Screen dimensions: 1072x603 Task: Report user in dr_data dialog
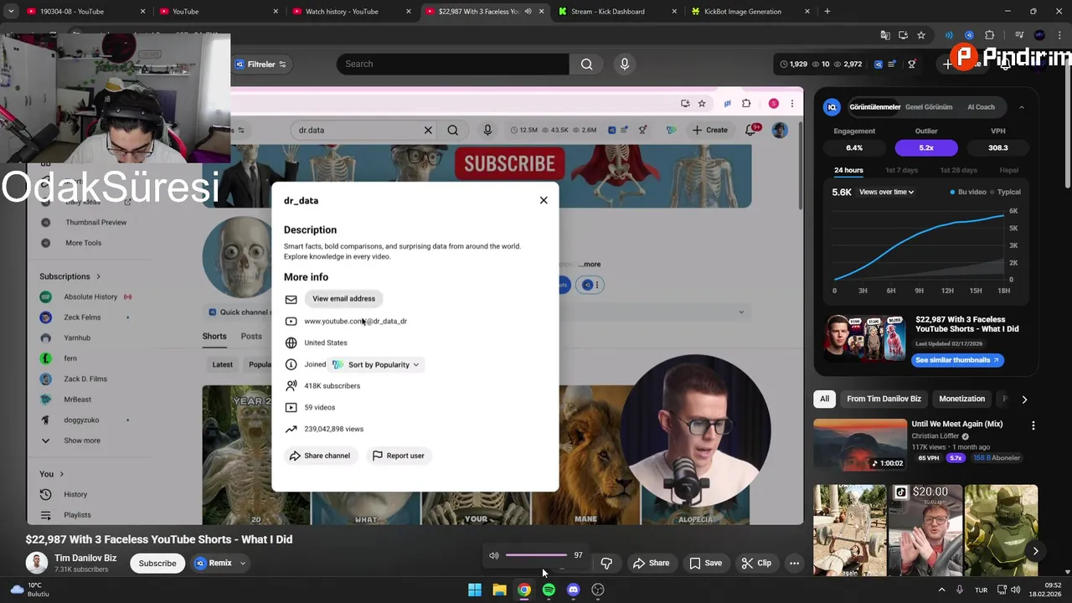398,456
